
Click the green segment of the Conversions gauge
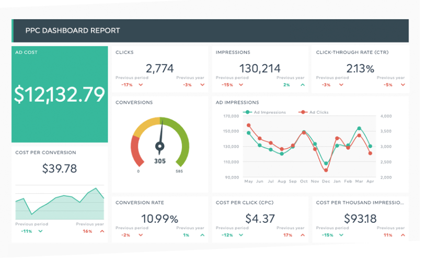pos(180,142)
